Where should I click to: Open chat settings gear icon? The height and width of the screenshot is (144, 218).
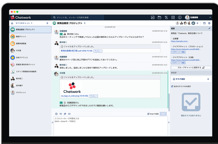pos(209,23)
